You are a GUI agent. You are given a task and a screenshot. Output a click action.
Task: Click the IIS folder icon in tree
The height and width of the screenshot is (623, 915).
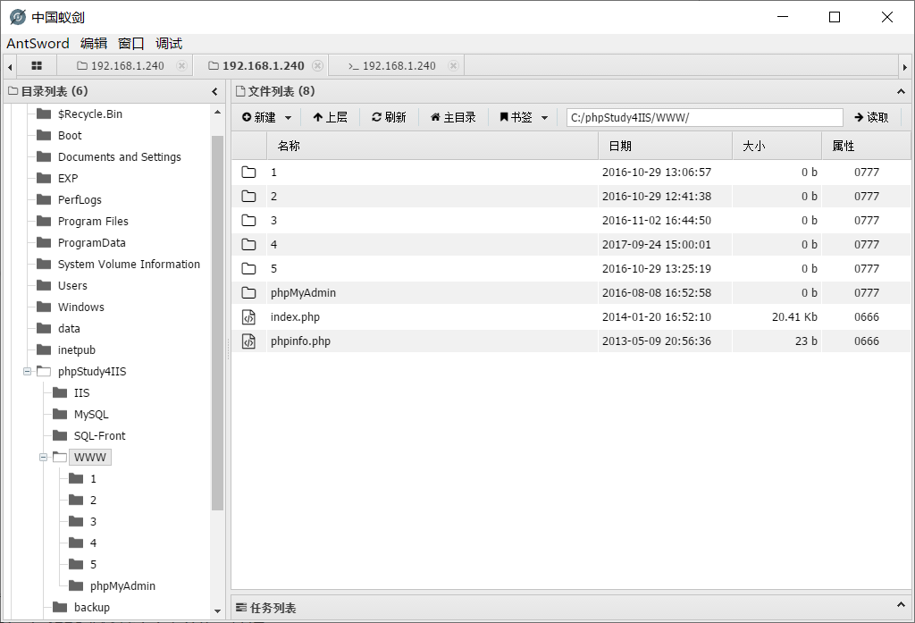(x=60, y=393)
